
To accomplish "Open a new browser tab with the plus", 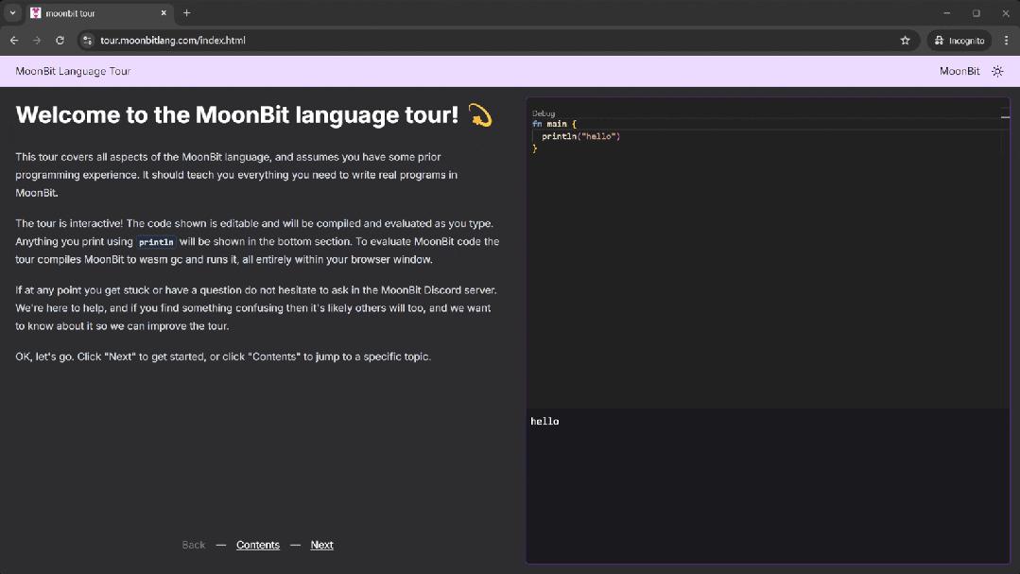I will pyautogui.click(x=185, y=13).
